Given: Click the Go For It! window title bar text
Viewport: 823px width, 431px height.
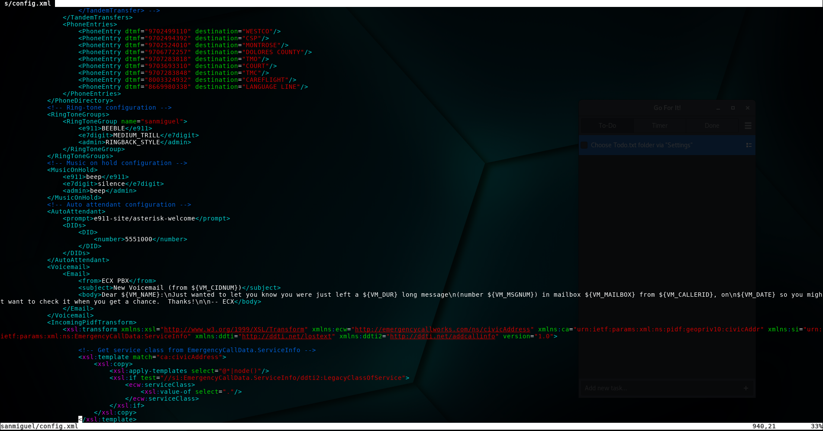Looking at the screenshot, I should 667,108.
